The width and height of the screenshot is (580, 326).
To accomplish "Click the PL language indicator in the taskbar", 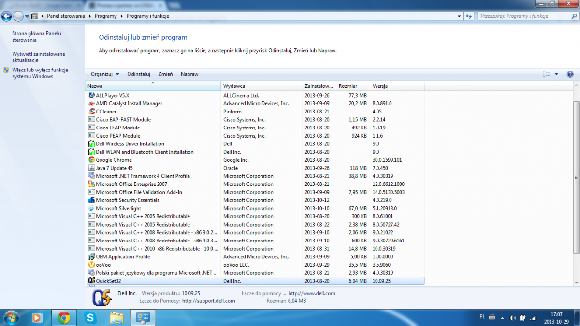I will pyautogui.click(x=482, y=317).
